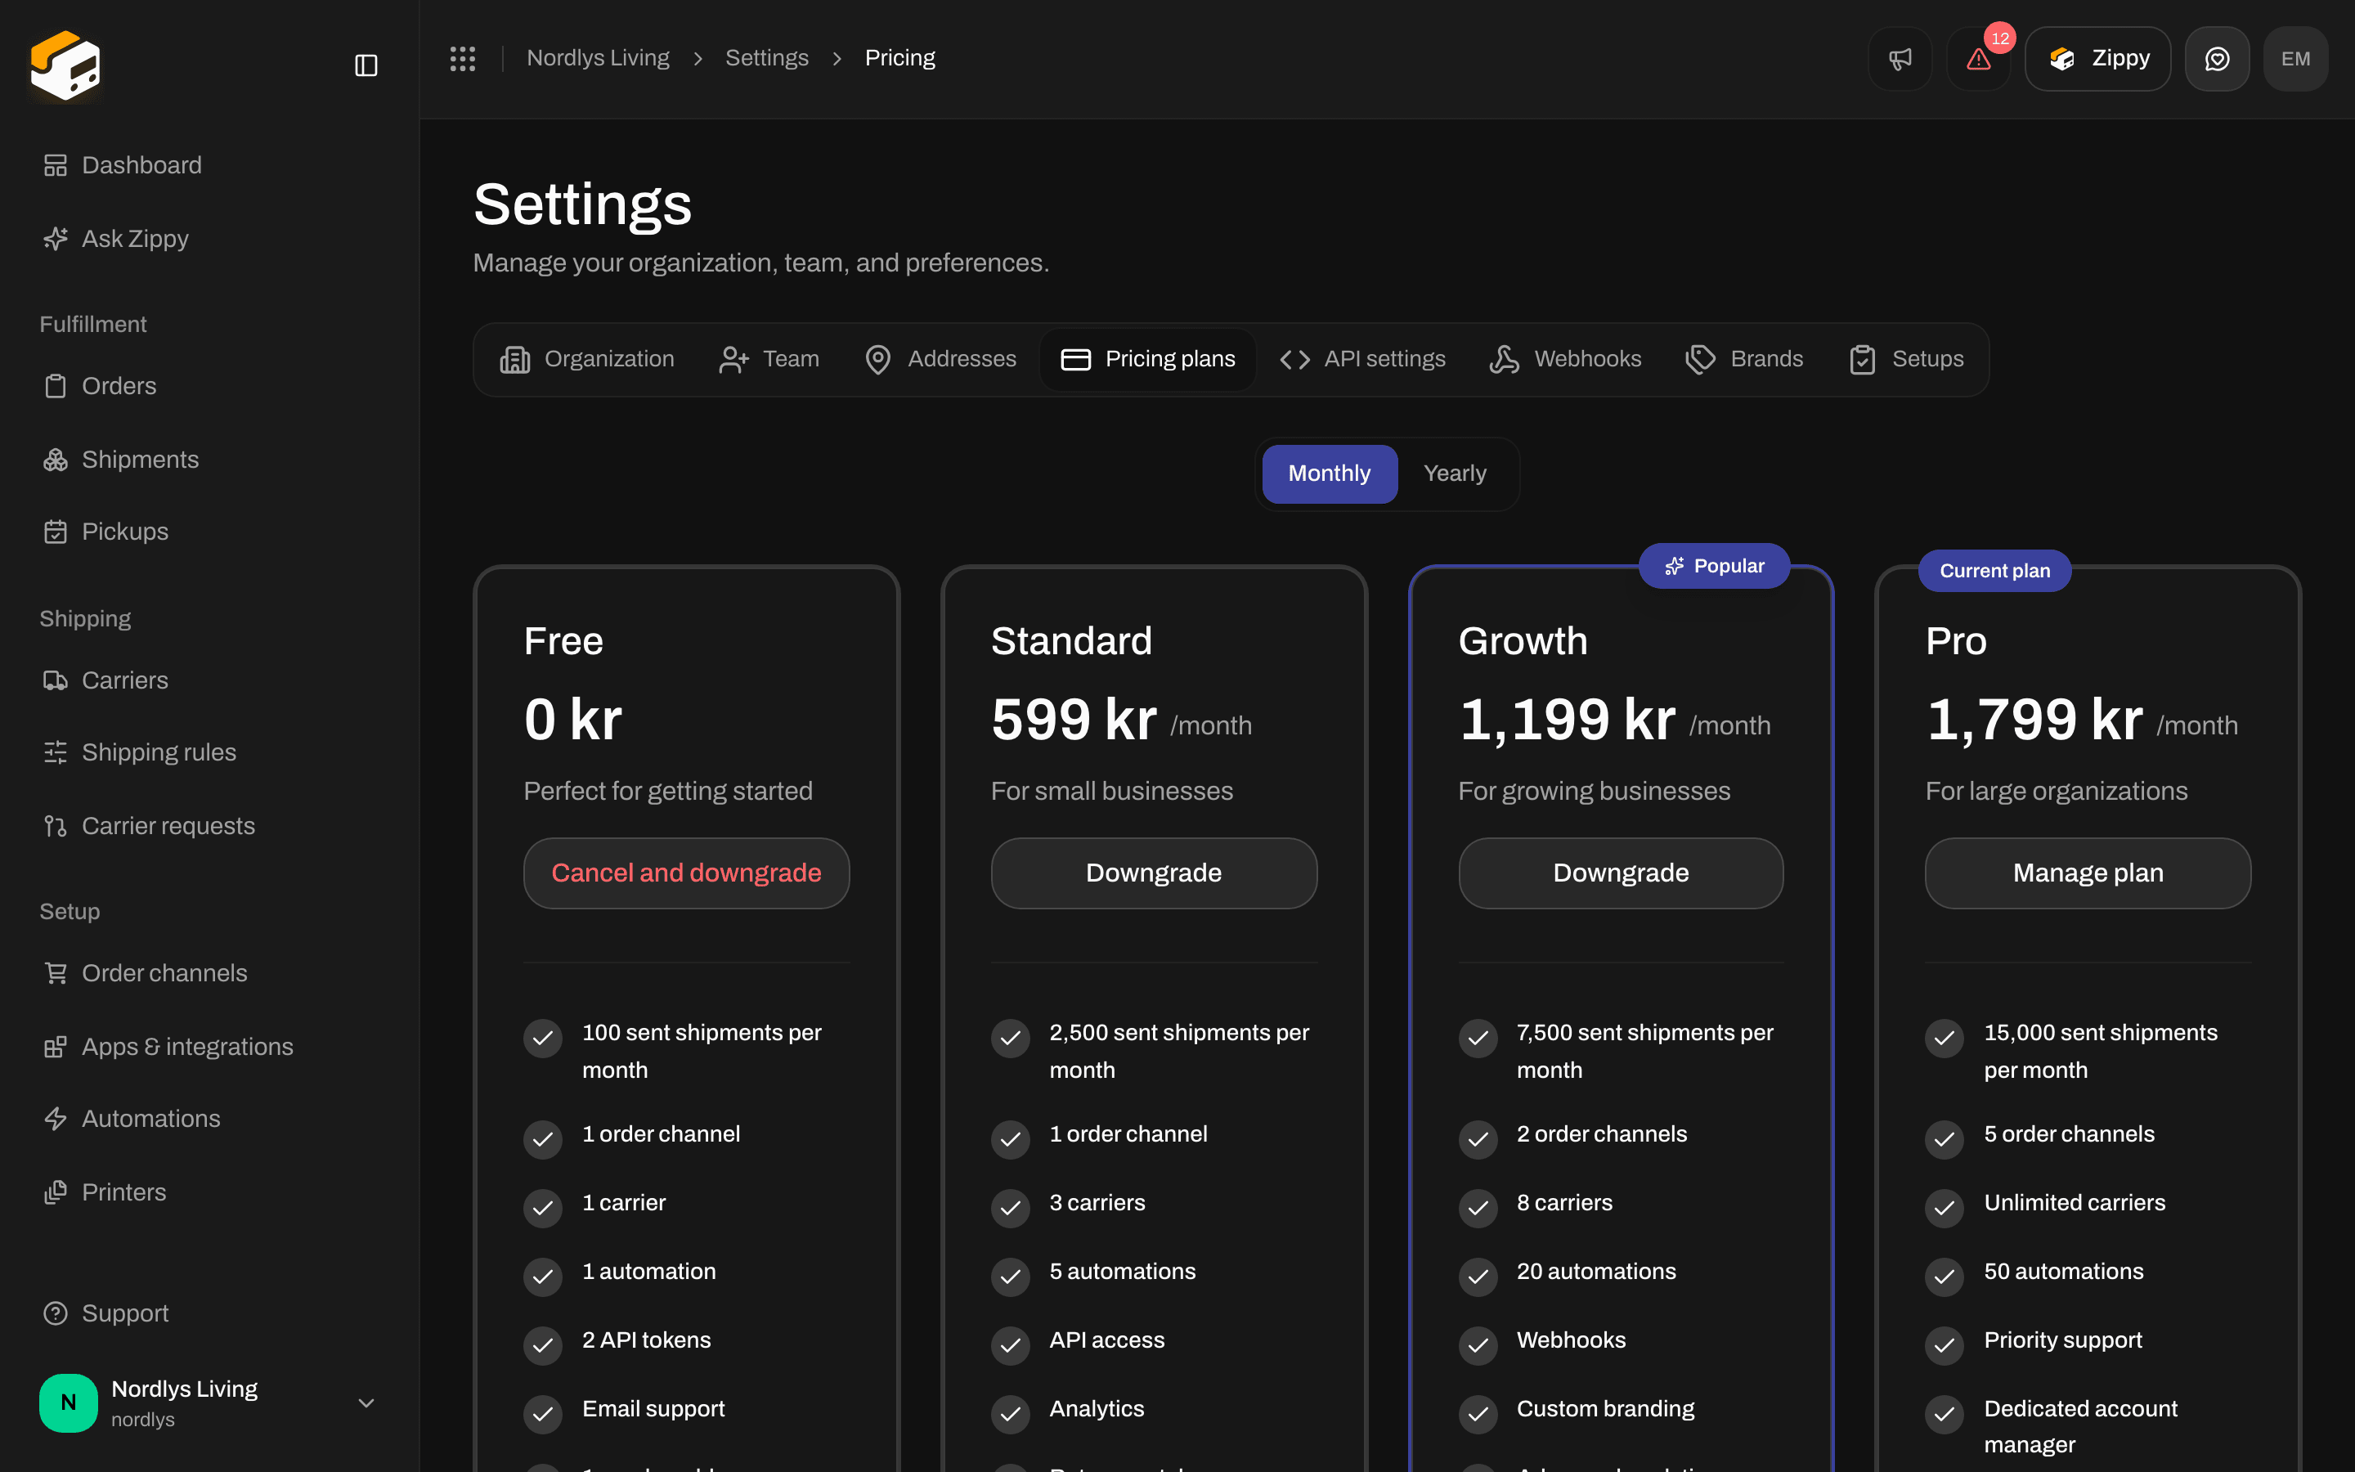Click 'Priority support' feature on Pro
Viewport: 2355px width, 1472px height.
pos(2062,1340)
